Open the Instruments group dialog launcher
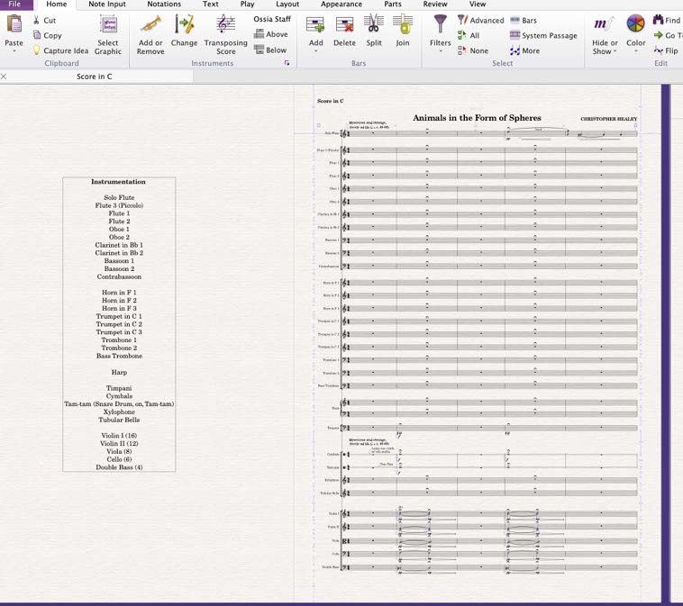 pos(287,64)
